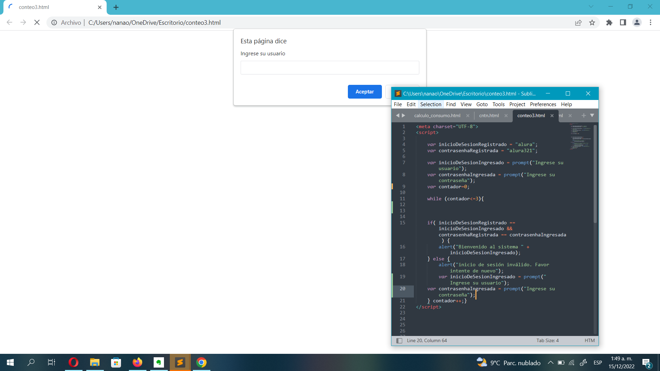The width and height of the screenshot is (660, 371).
Task: Open Evernote from taskbar
Action: 158,362
